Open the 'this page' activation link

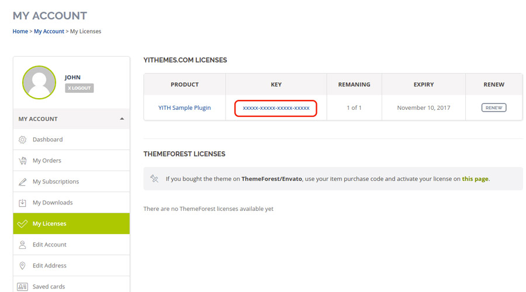click(x=475, y=179)
